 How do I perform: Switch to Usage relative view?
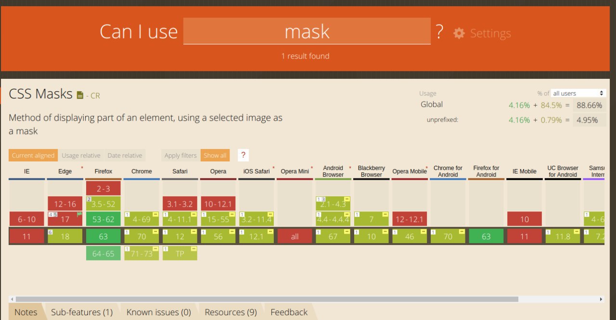[81, 155]
